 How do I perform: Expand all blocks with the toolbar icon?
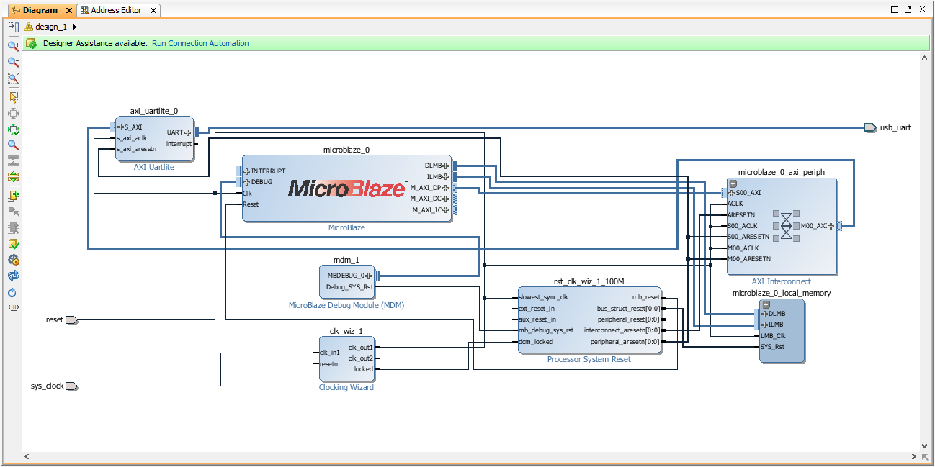click(x=13, y=176)
